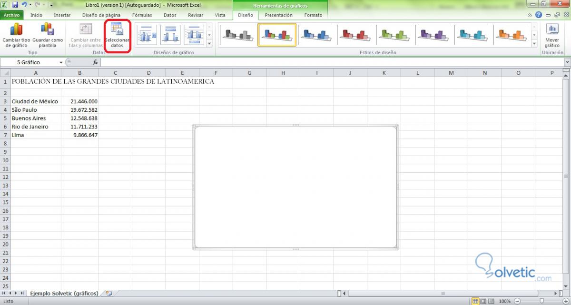Switch to Formato tab
The height and width of the screenshot is (305, 571).
pos(313,15)
